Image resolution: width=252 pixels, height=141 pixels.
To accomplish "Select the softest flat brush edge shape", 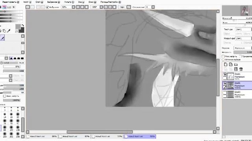I will pos(22,58).
